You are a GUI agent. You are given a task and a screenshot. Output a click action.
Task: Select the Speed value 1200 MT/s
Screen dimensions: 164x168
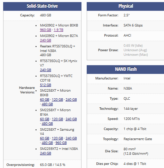click(132, 119)
